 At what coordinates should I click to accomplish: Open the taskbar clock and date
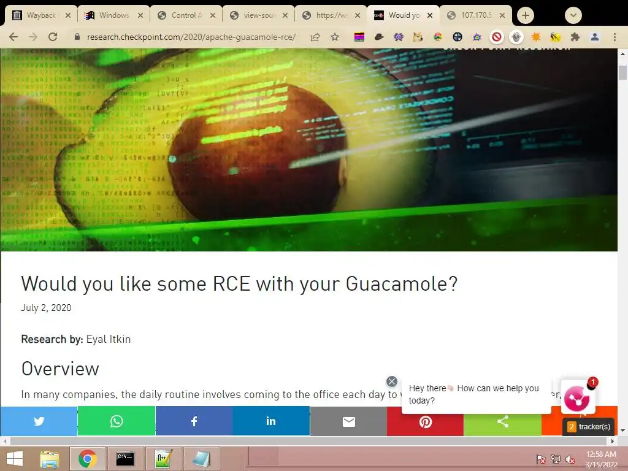(601, 459)
